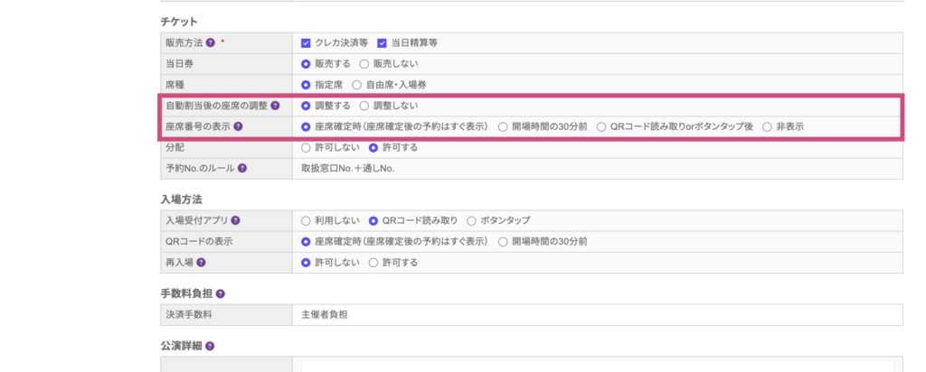The width and height of the screenshot is (926, 372).
Task: Choose QRコード読み取りorボタンタップ後 for seat number display
Action: [x=601, y=126]
